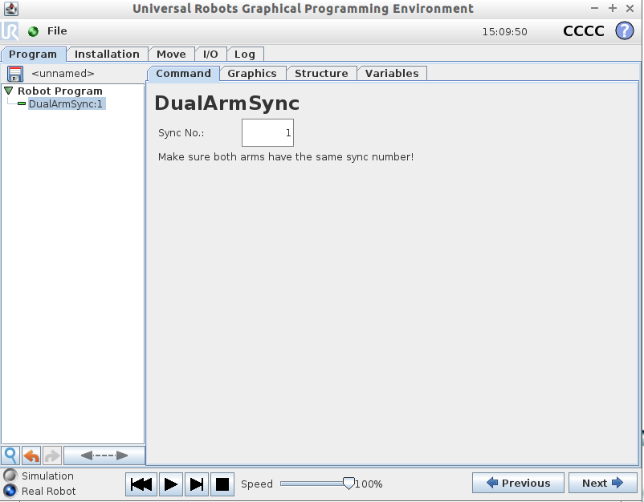Select the Command sub-tab
Screen dimensions: 644x502
[x=183, y=74]
